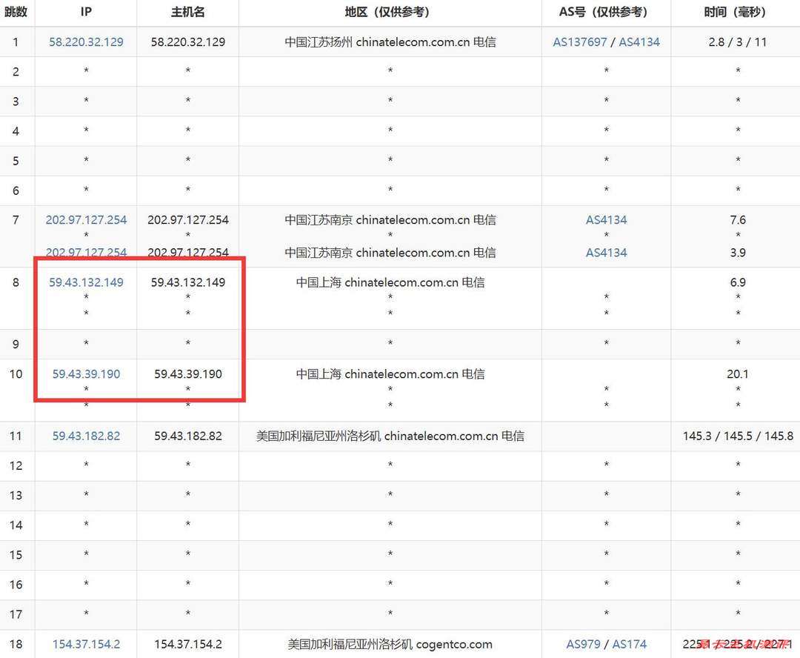Click AS4134 link on hop 1

point(639,42)
